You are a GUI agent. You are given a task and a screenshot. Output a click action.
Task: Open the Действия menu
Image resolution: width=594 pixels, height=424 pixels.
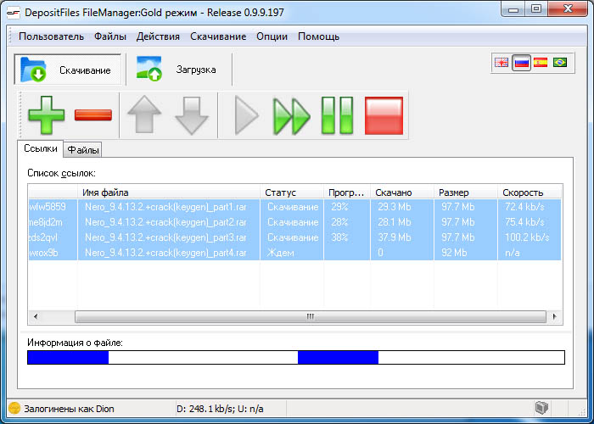[158, 36]
